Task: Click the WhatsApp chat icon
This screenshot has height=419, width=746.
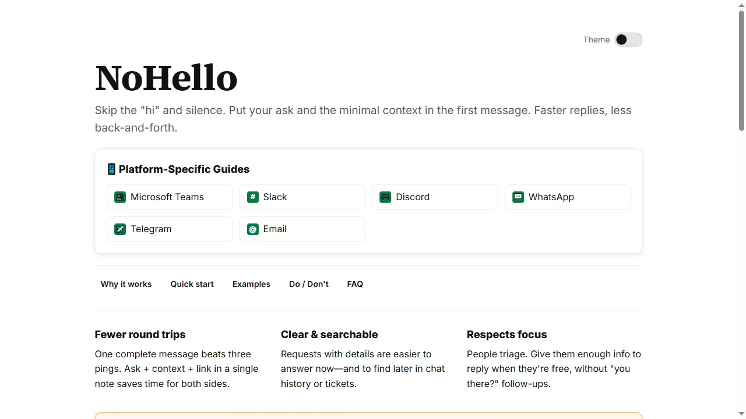Action: click(x=518, y=197)
